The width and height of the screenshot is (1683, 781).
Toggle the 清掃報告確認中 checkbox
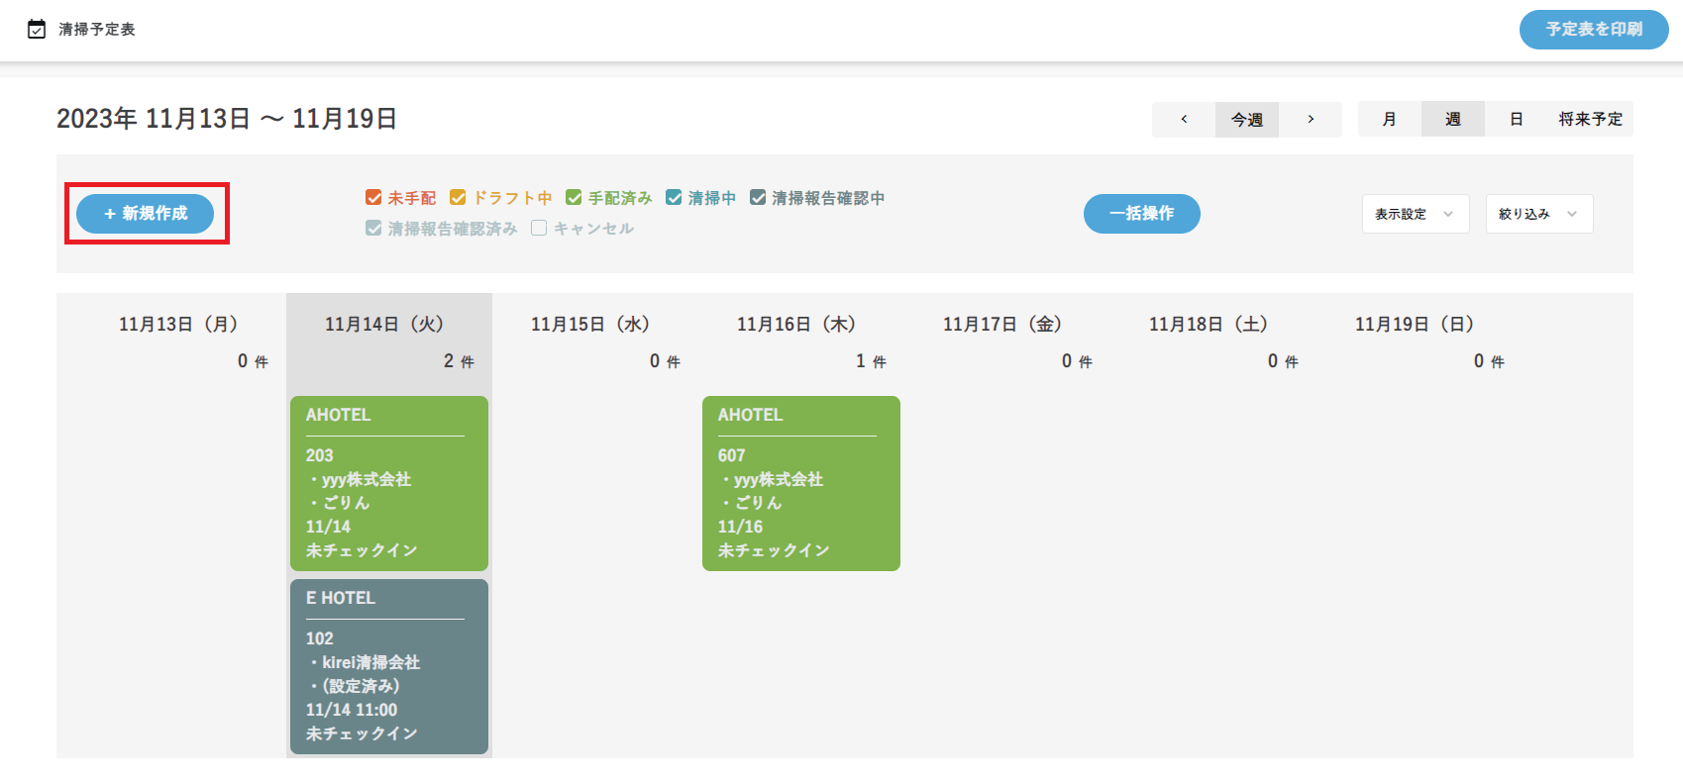(x=758, y=198)
